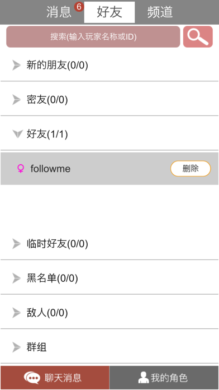The height and width of the screenshot is (390, 219).
Task: Delete friend followme with 删除 button
Action: click(191, 169)
